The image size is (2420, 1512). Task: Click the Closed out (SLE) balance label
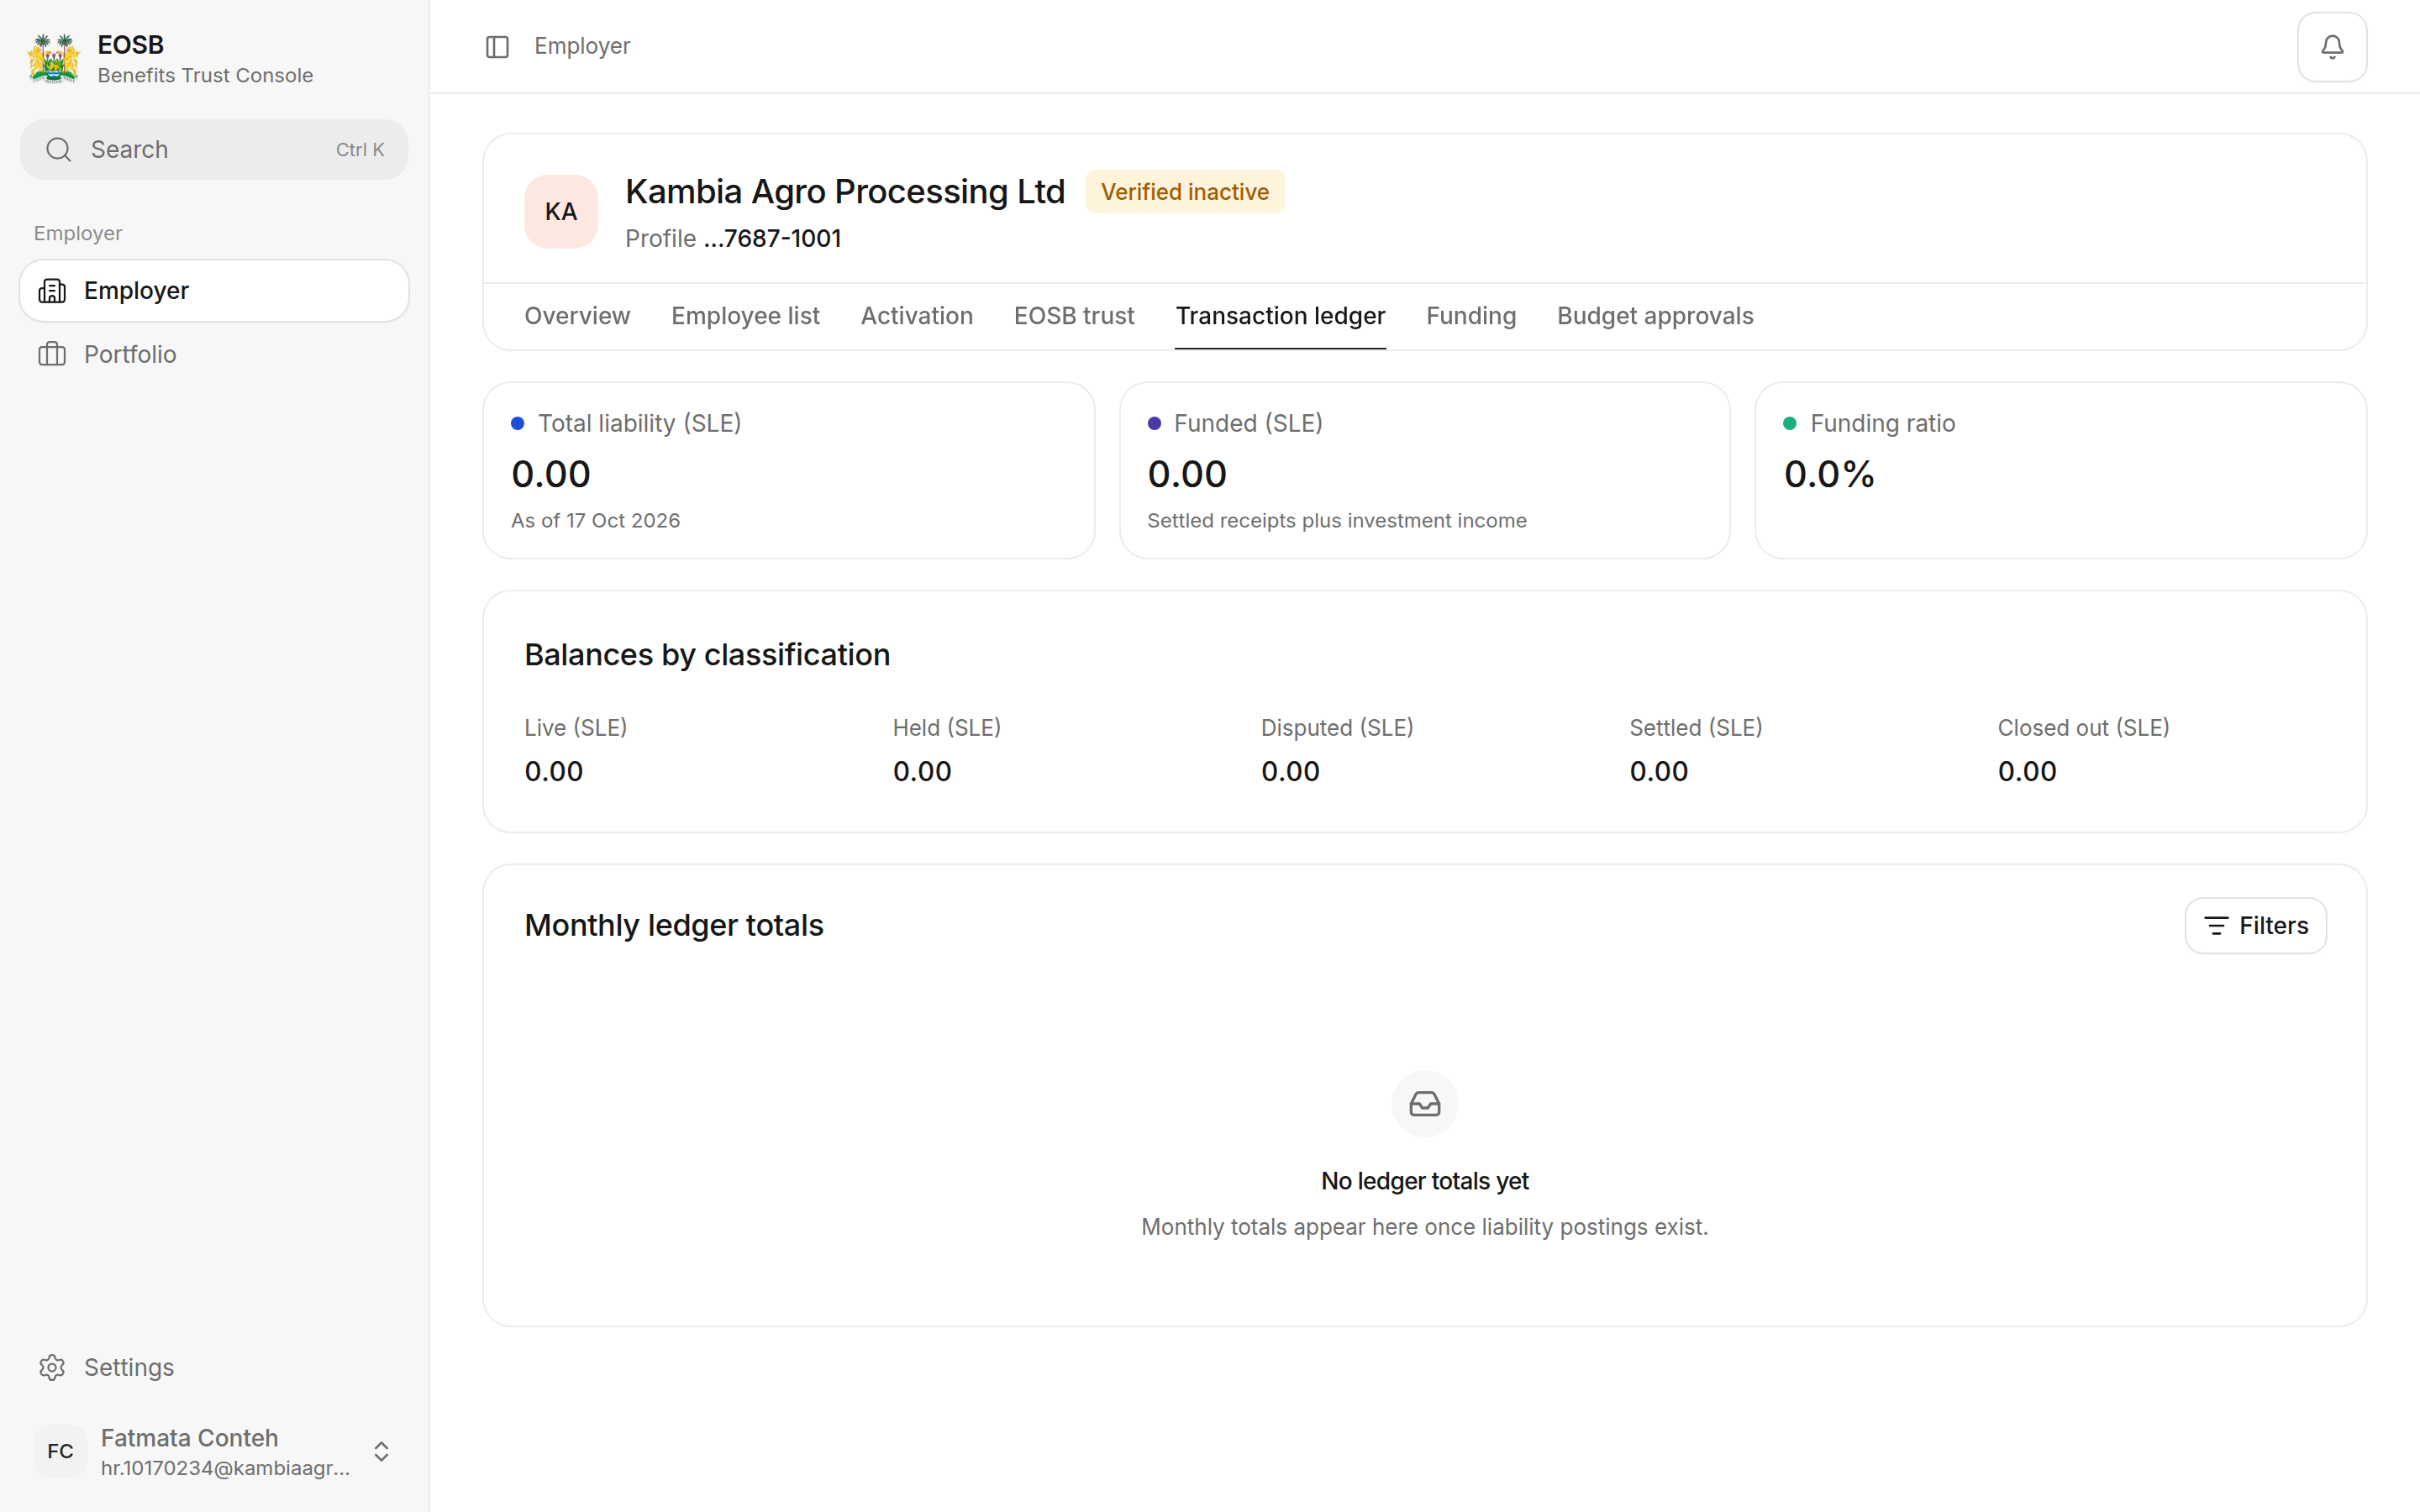[x=2084, y=728]
